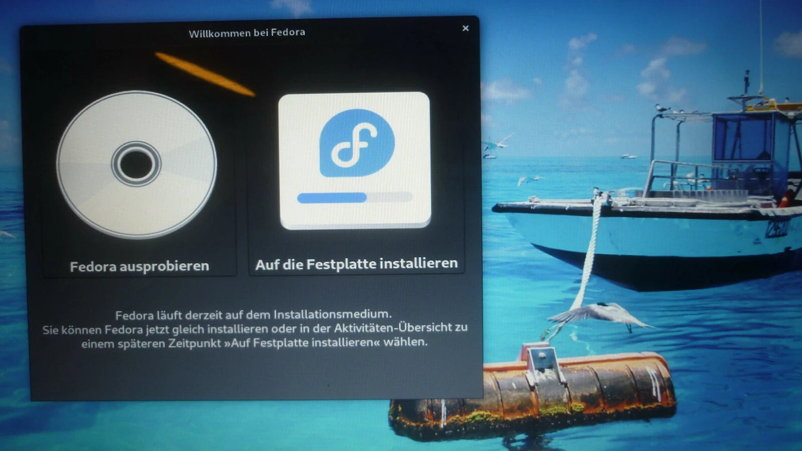Click the blue install progress bar graphic

click(x=355, y=197)
